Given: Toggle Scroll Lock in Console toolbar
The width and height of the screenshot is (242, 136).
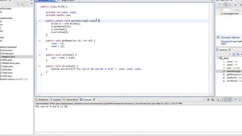Looking at the screenshot, I should [222, 100].
